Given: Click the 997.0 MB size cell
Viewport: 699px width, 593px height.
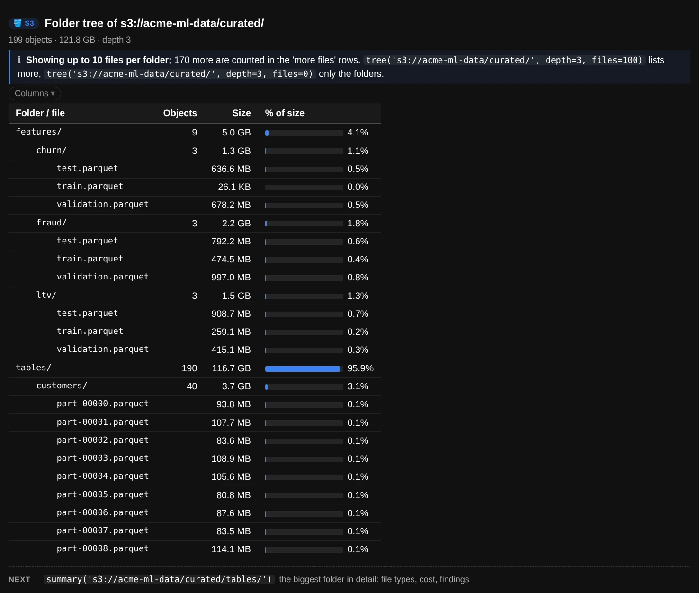Looking at the screenshot, I should [231, 278].
